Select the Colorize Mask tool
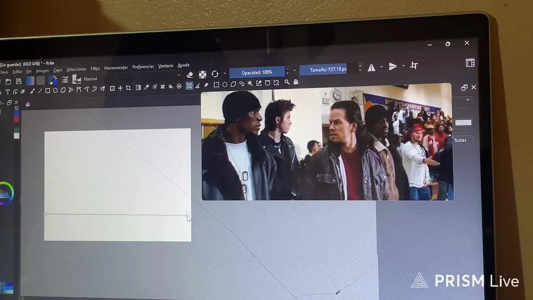This screenshot has width=533, height=300. tap(154, 87)
